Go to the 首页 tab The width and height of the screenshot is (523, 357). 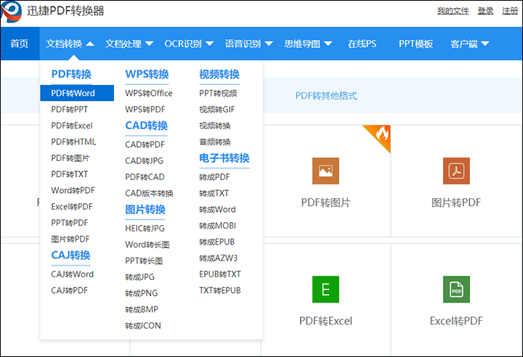[20, 44]
